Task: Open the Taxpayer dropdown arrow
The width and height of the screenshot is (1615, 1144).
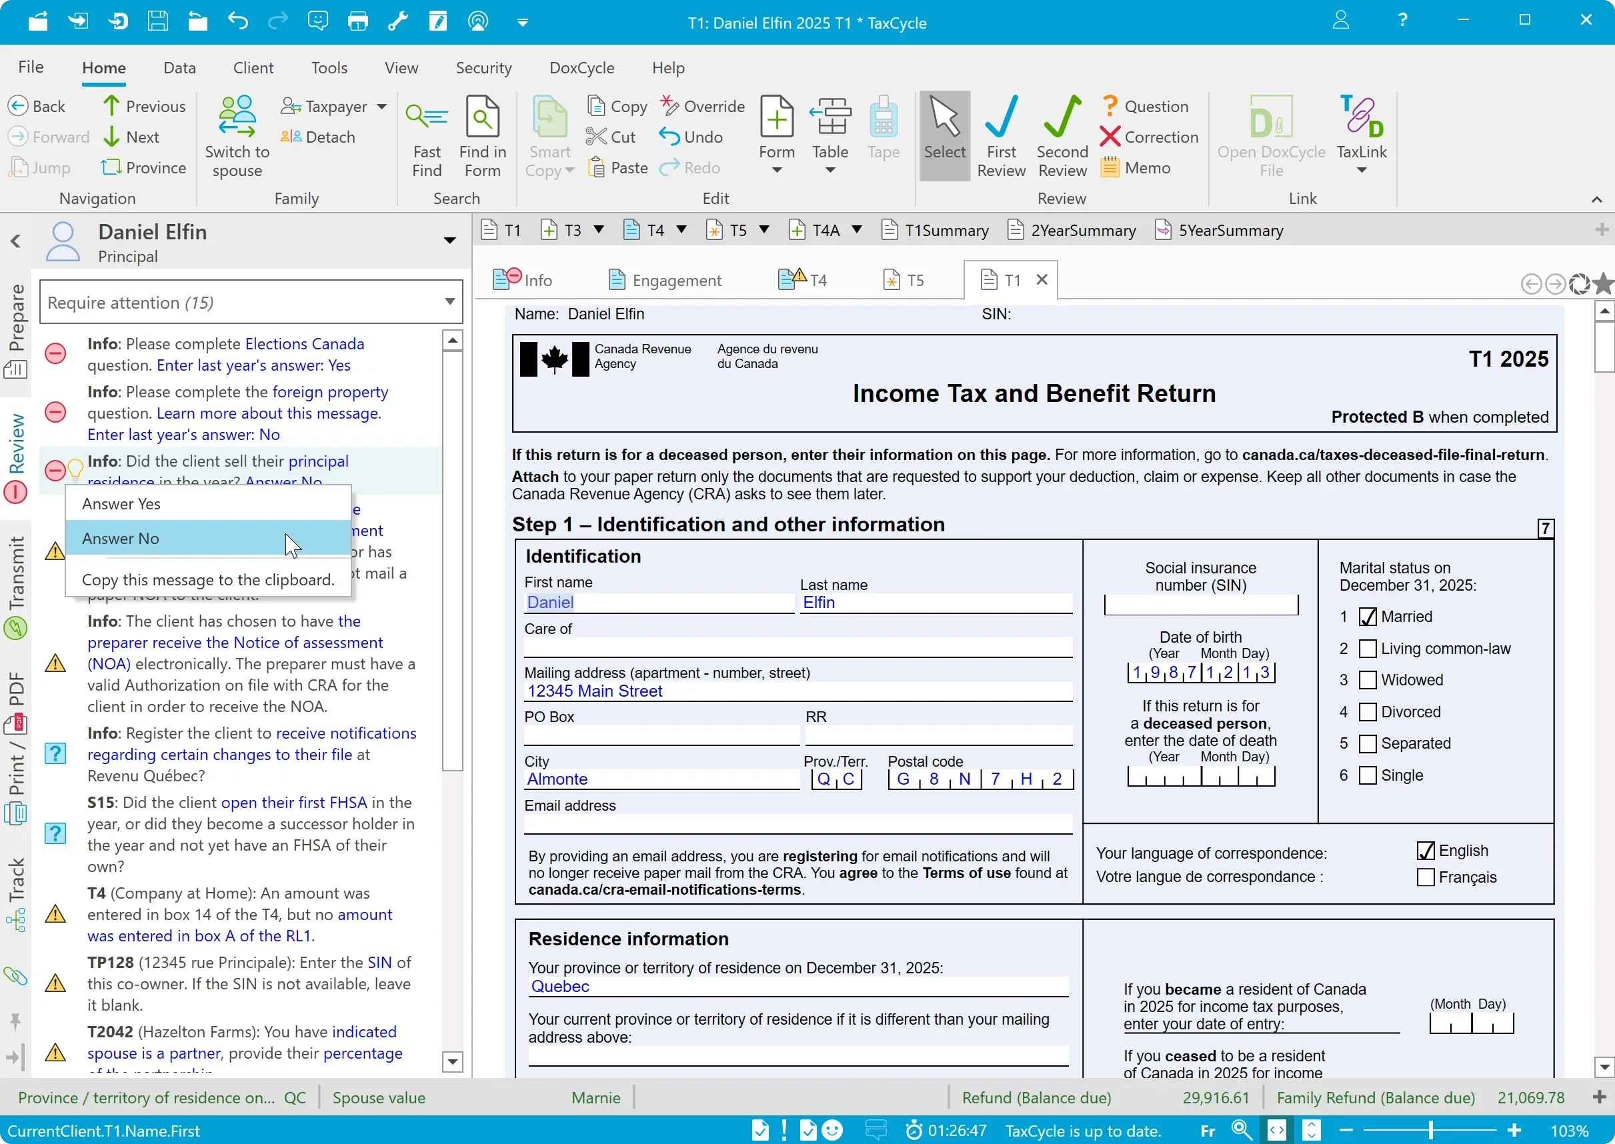Action: [382, 107]
